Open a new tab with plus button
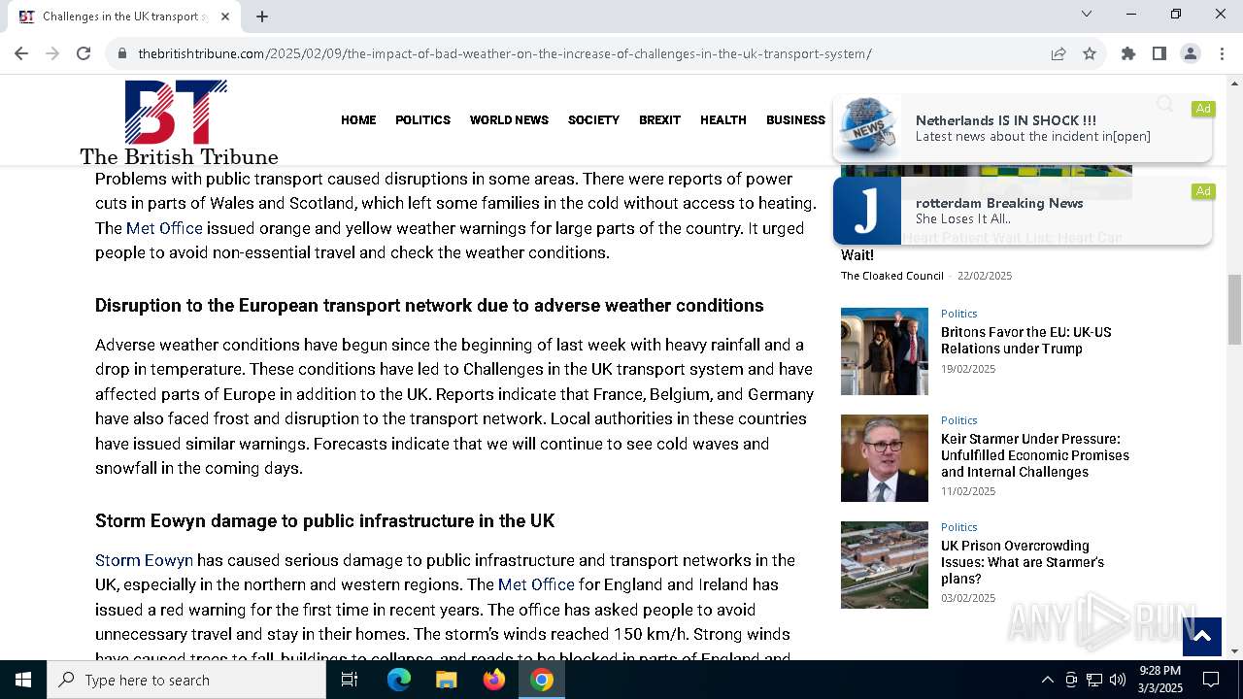 coord(262,17)
